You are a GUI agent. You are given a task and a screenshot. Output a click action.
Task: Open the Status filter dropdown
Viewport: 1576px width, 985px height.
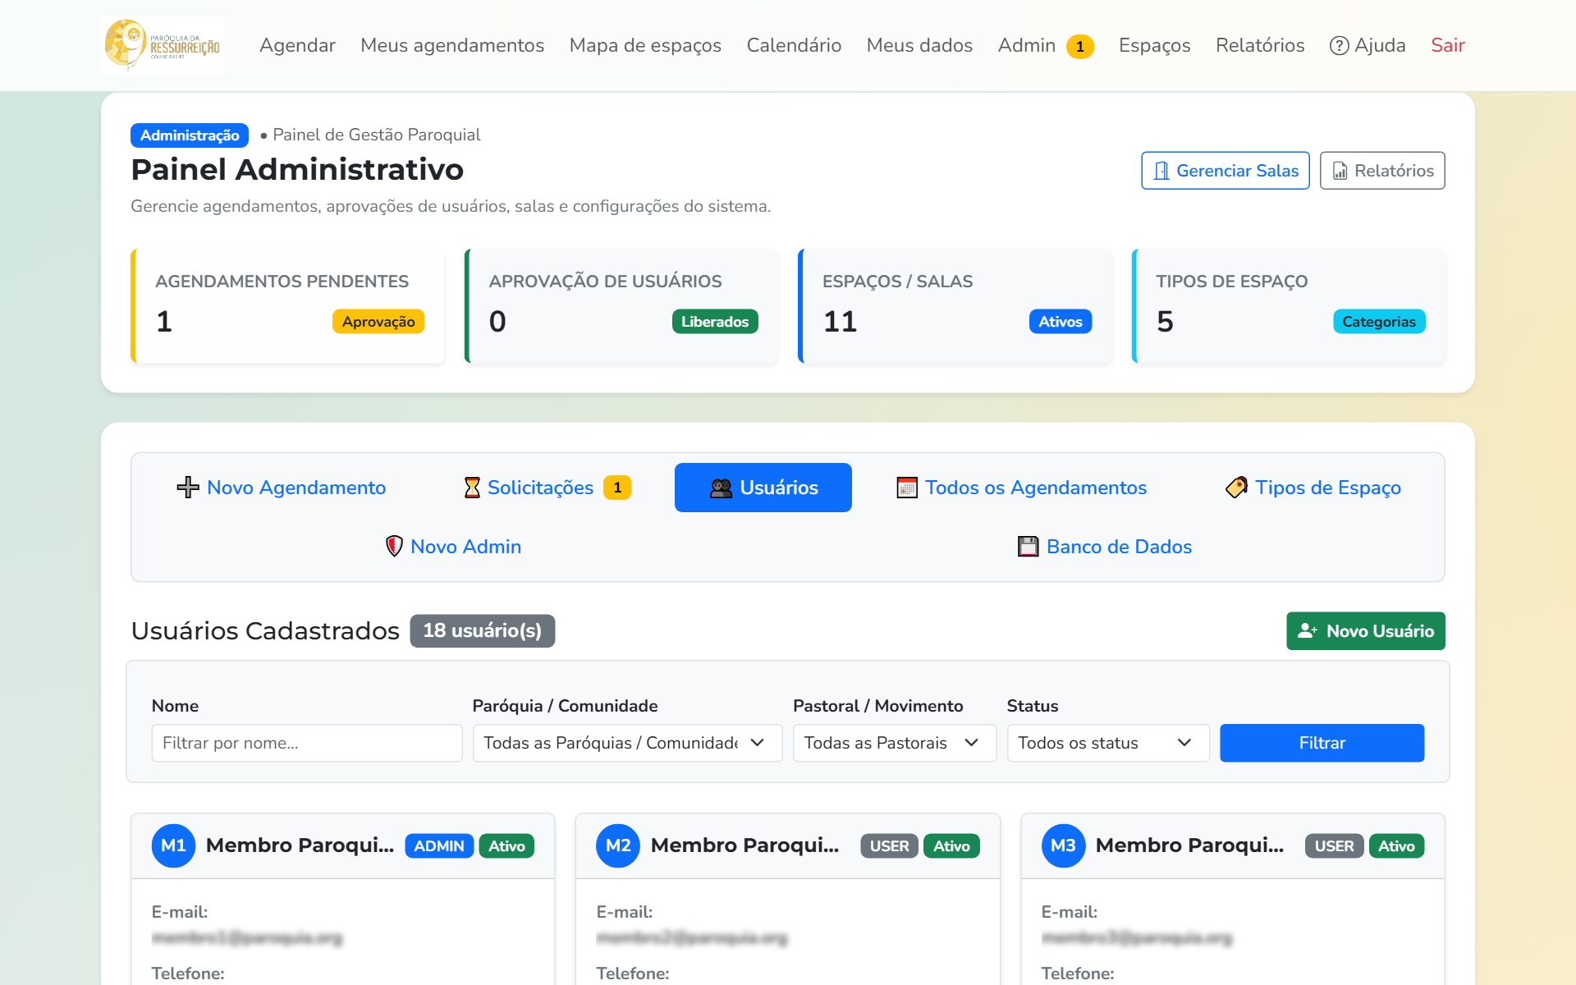coord(1108,743)
